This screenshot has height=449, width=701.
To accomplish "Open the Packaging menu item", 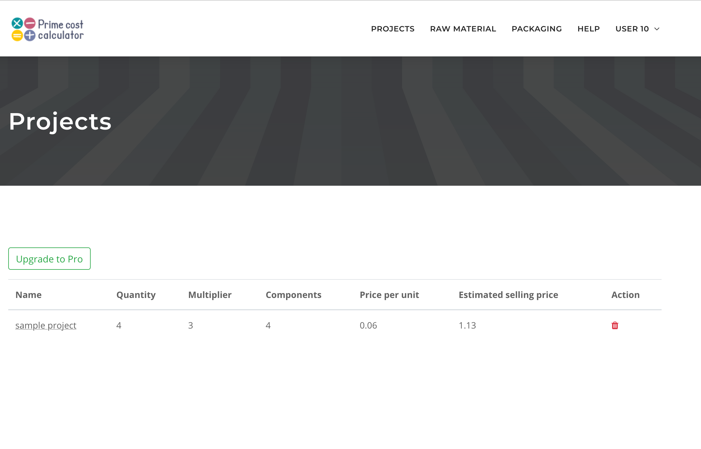I will click(536, 29).
